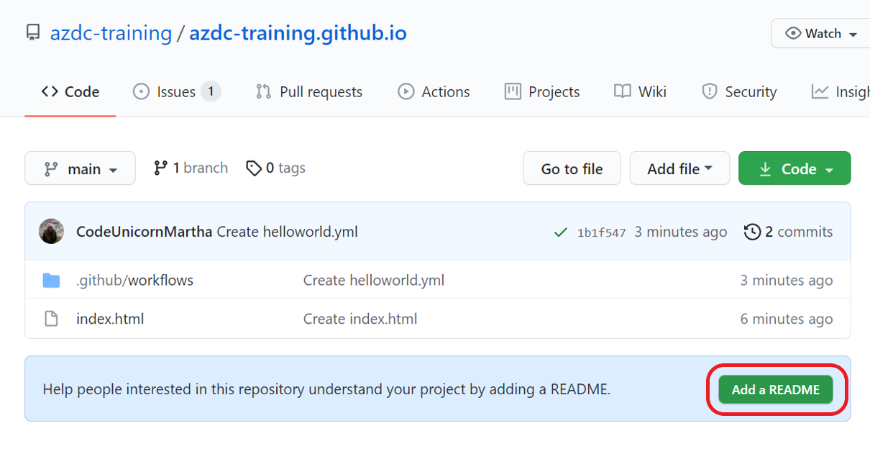
Task: Click the Add a README button
Action: point(775,389)
